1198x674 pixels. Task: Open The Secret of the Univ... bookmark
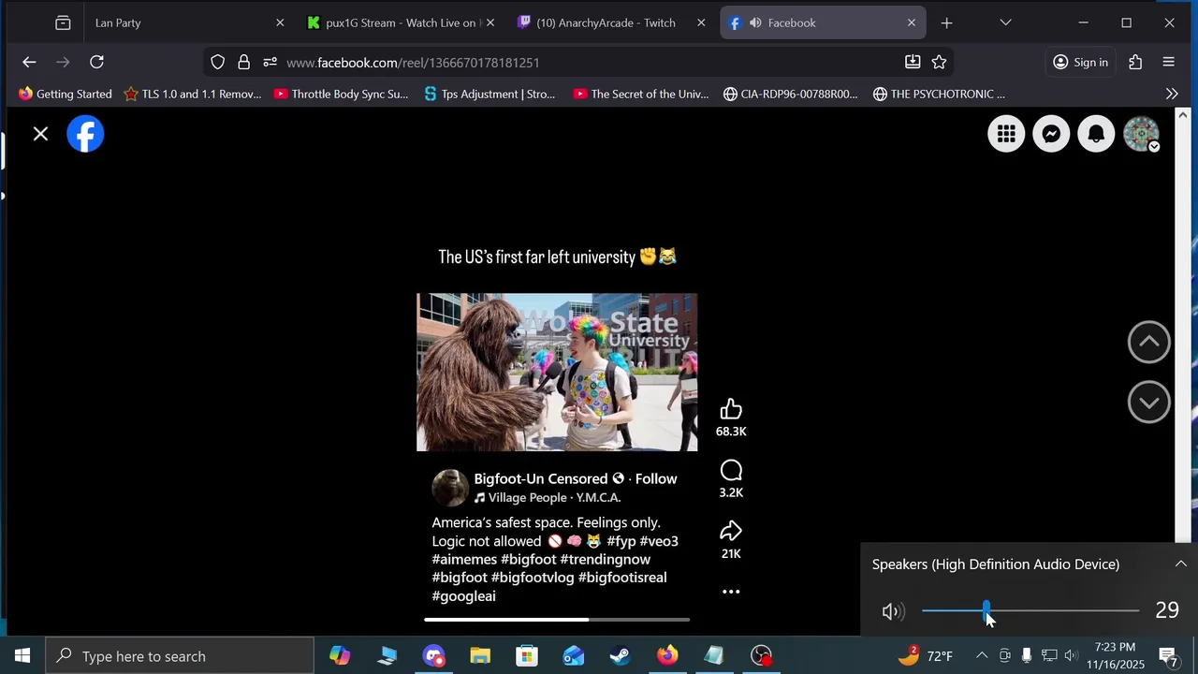(x=641, y=94)
